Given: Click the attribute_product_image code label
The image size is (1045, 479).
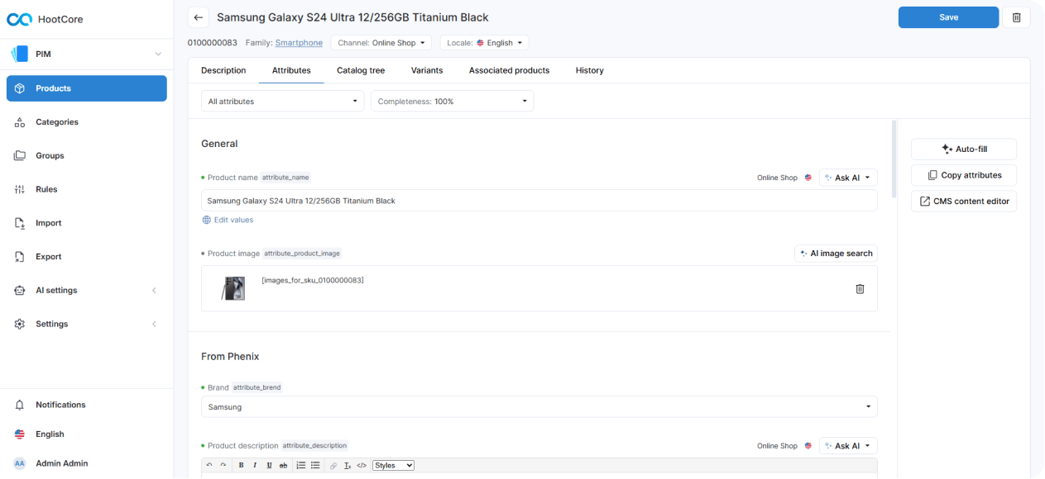Looking at the screenshot, I should tap(302, 254).
